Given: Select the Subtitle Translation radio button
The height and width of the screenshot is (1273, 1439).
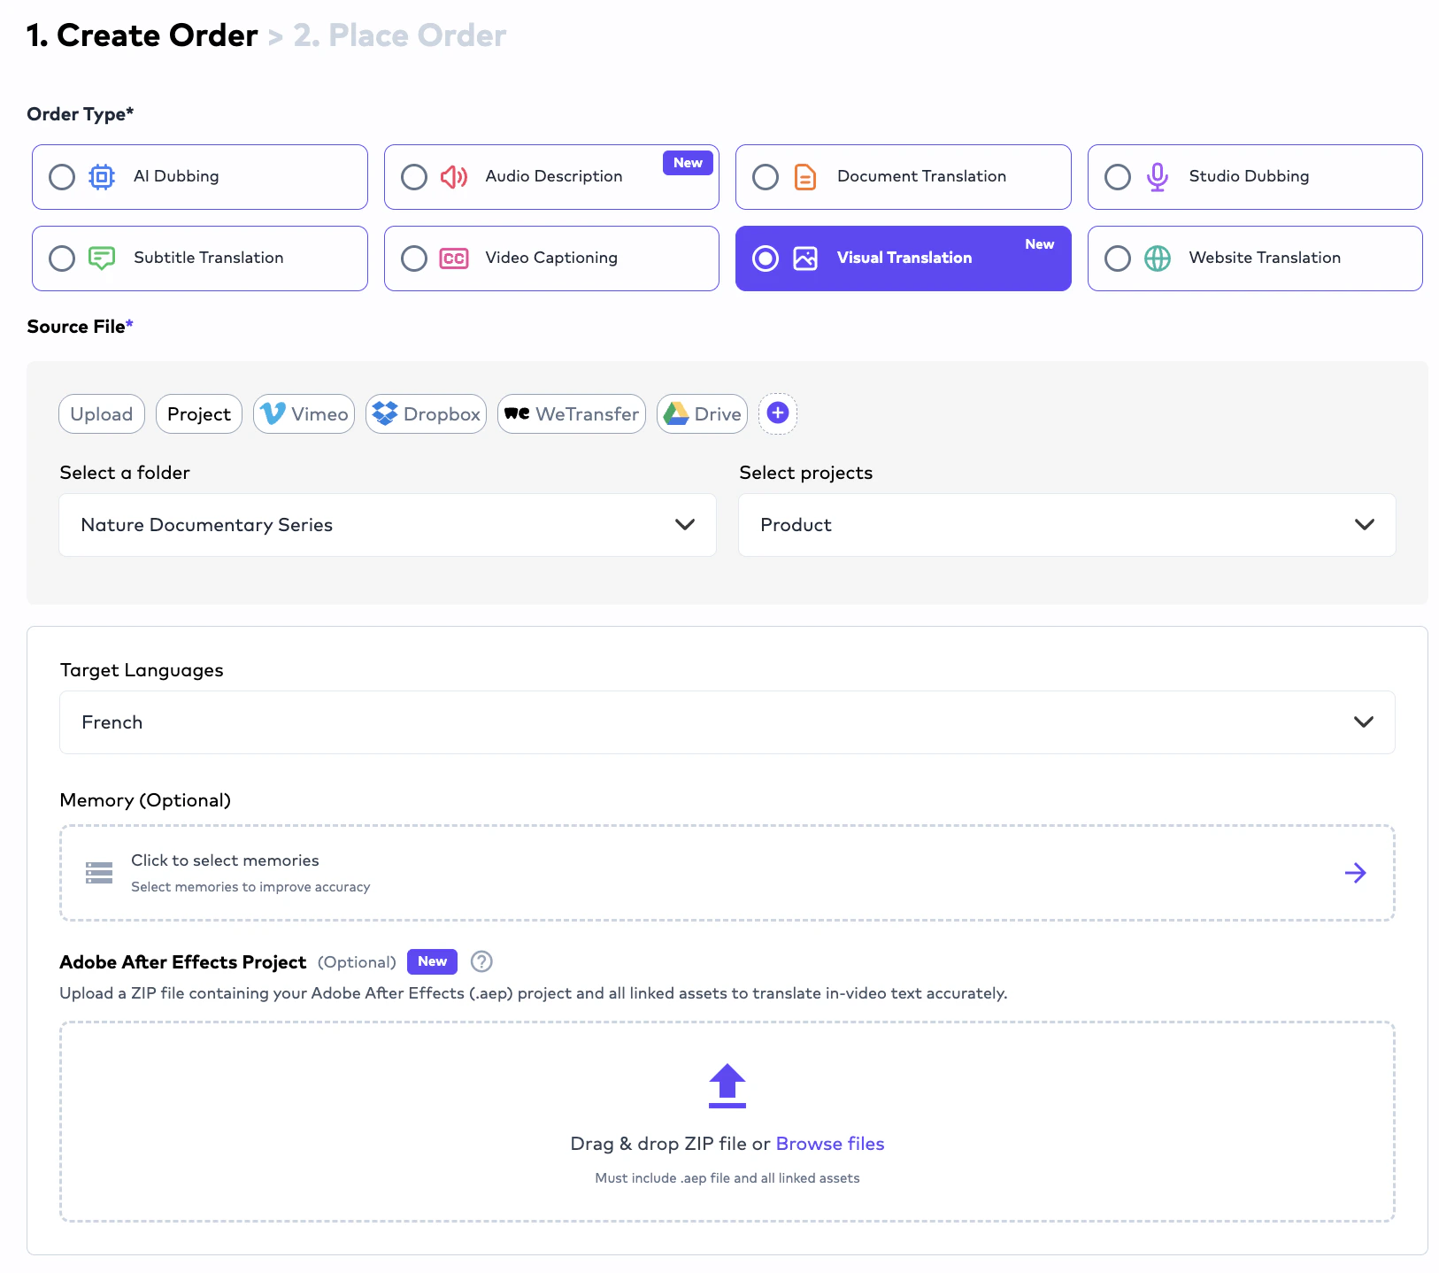Looking at the screenshot, I should click(62, 258).
